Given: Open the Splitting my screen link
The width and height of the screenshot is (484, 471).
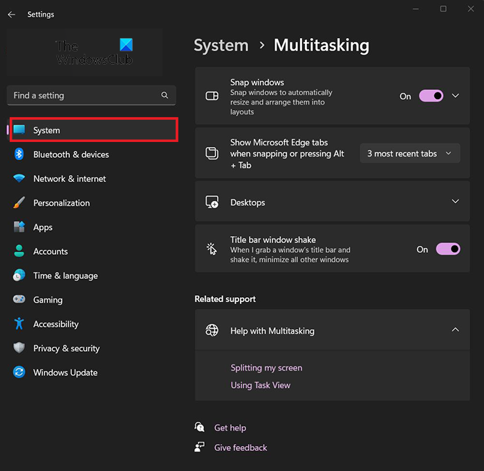Looking at the screenshot, I should [266, 368].
